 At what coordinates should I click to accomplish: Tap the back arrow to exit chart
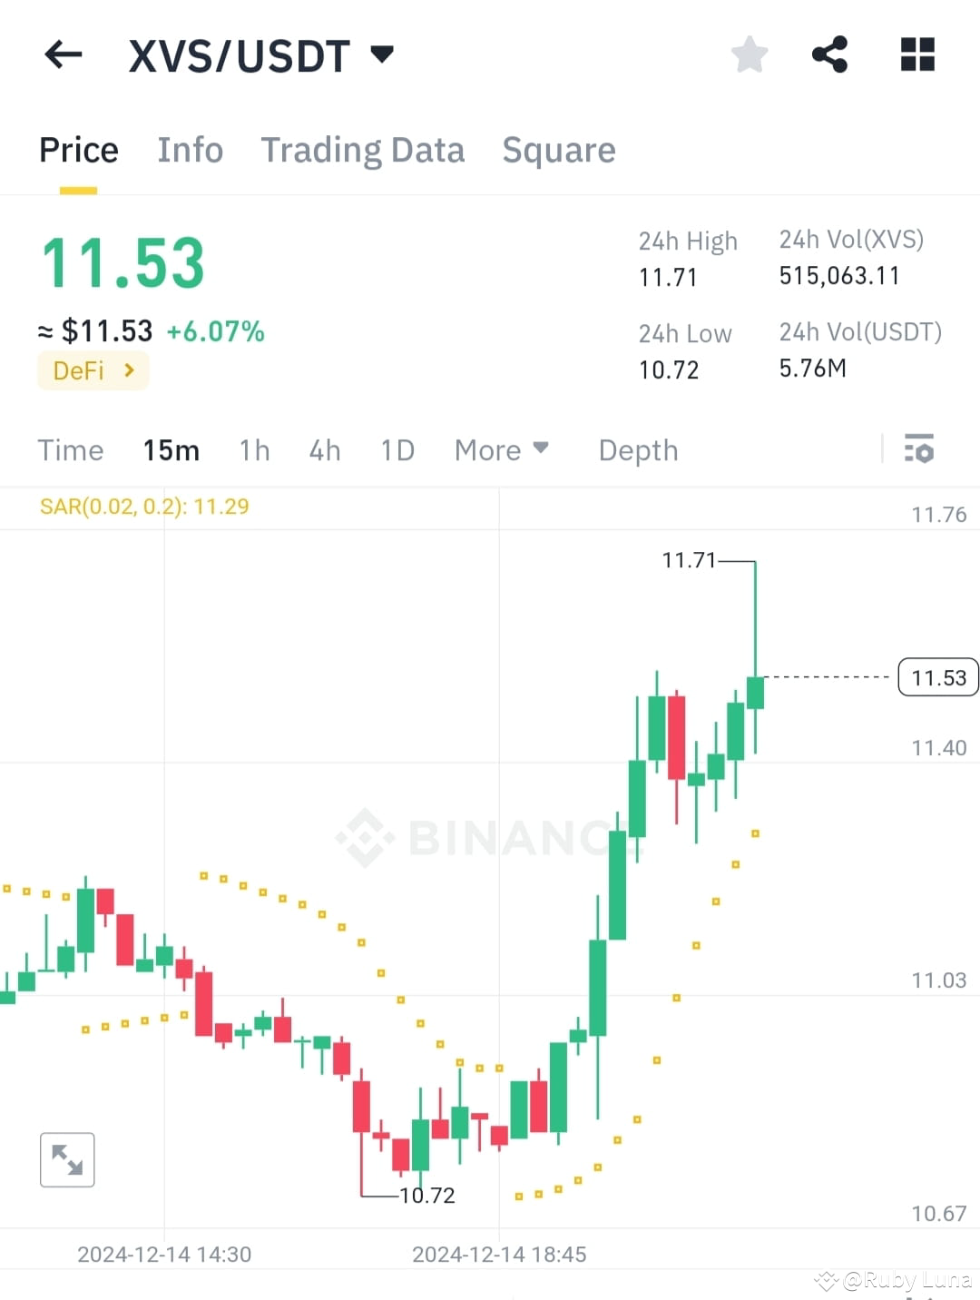[63, 54]
